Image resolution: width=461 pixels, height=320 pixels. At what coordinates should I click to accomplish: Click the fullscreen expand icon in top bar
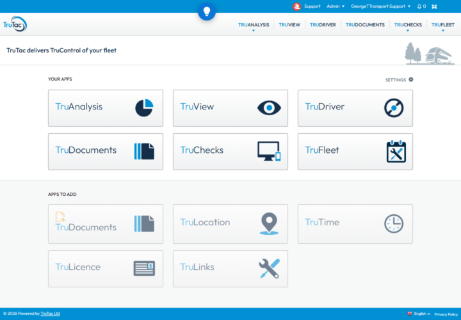(434, 6)
